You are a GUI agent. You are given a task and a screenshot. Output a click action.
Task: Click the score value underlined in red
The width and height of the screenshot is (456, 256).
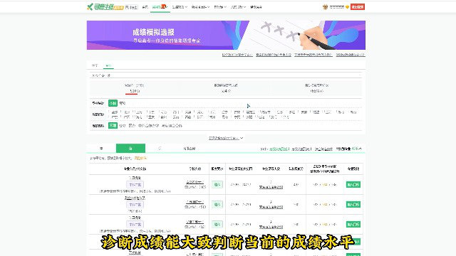tap(133, 91)
